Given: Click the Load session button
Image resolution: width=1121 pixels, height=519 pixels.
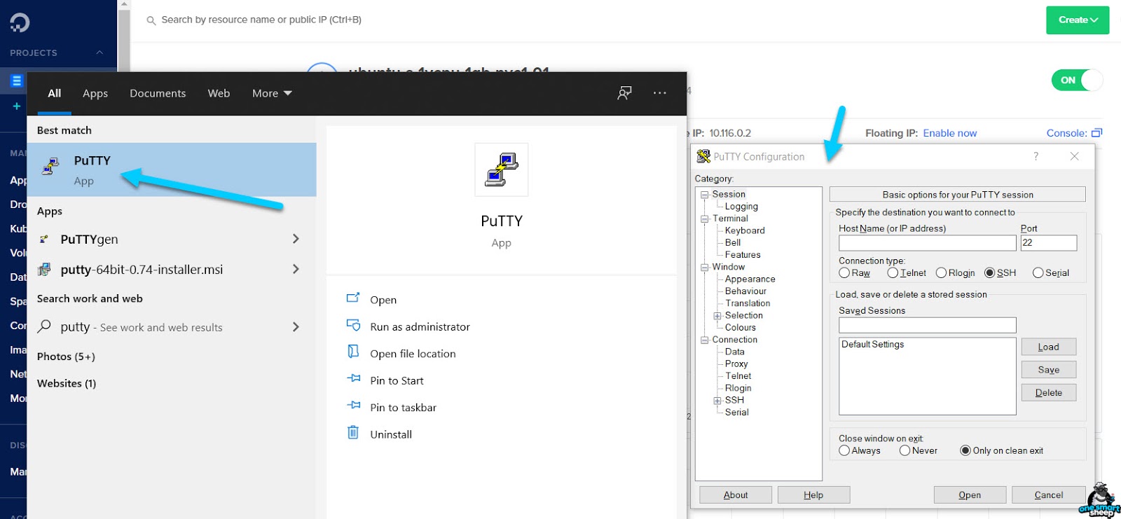Looking at the screenshot, I should click(x=1048, y=347).
